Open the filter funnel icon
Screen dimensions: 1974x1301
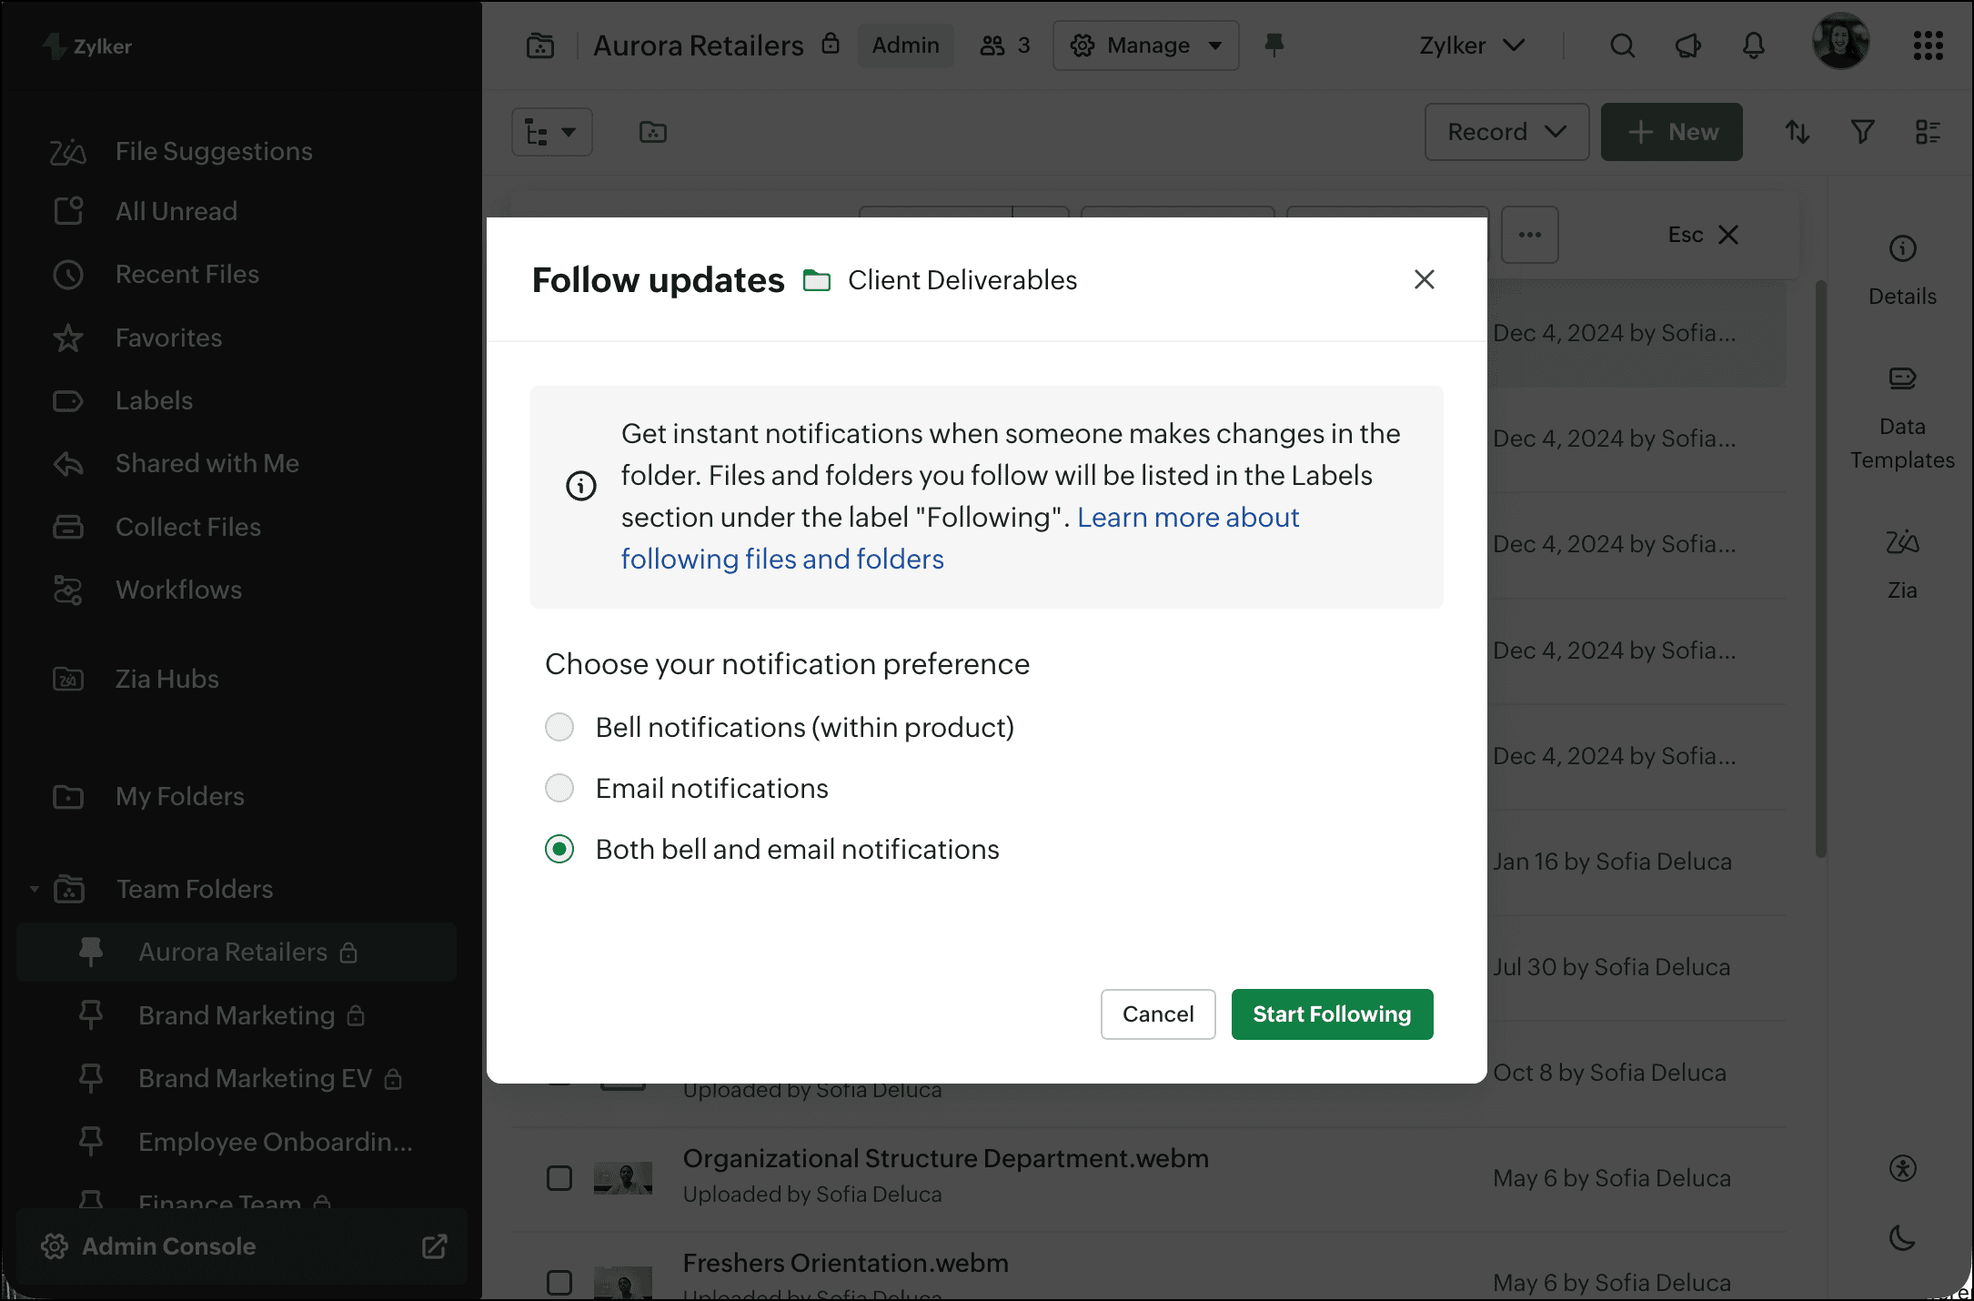pos(1862,132)
